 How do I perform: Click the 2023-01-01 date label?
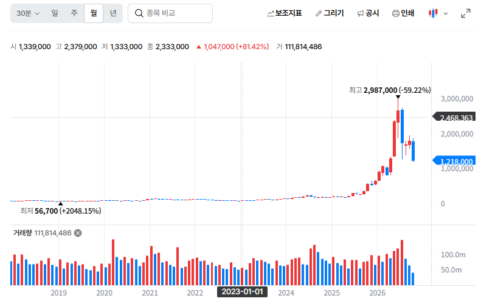point(243,292)
